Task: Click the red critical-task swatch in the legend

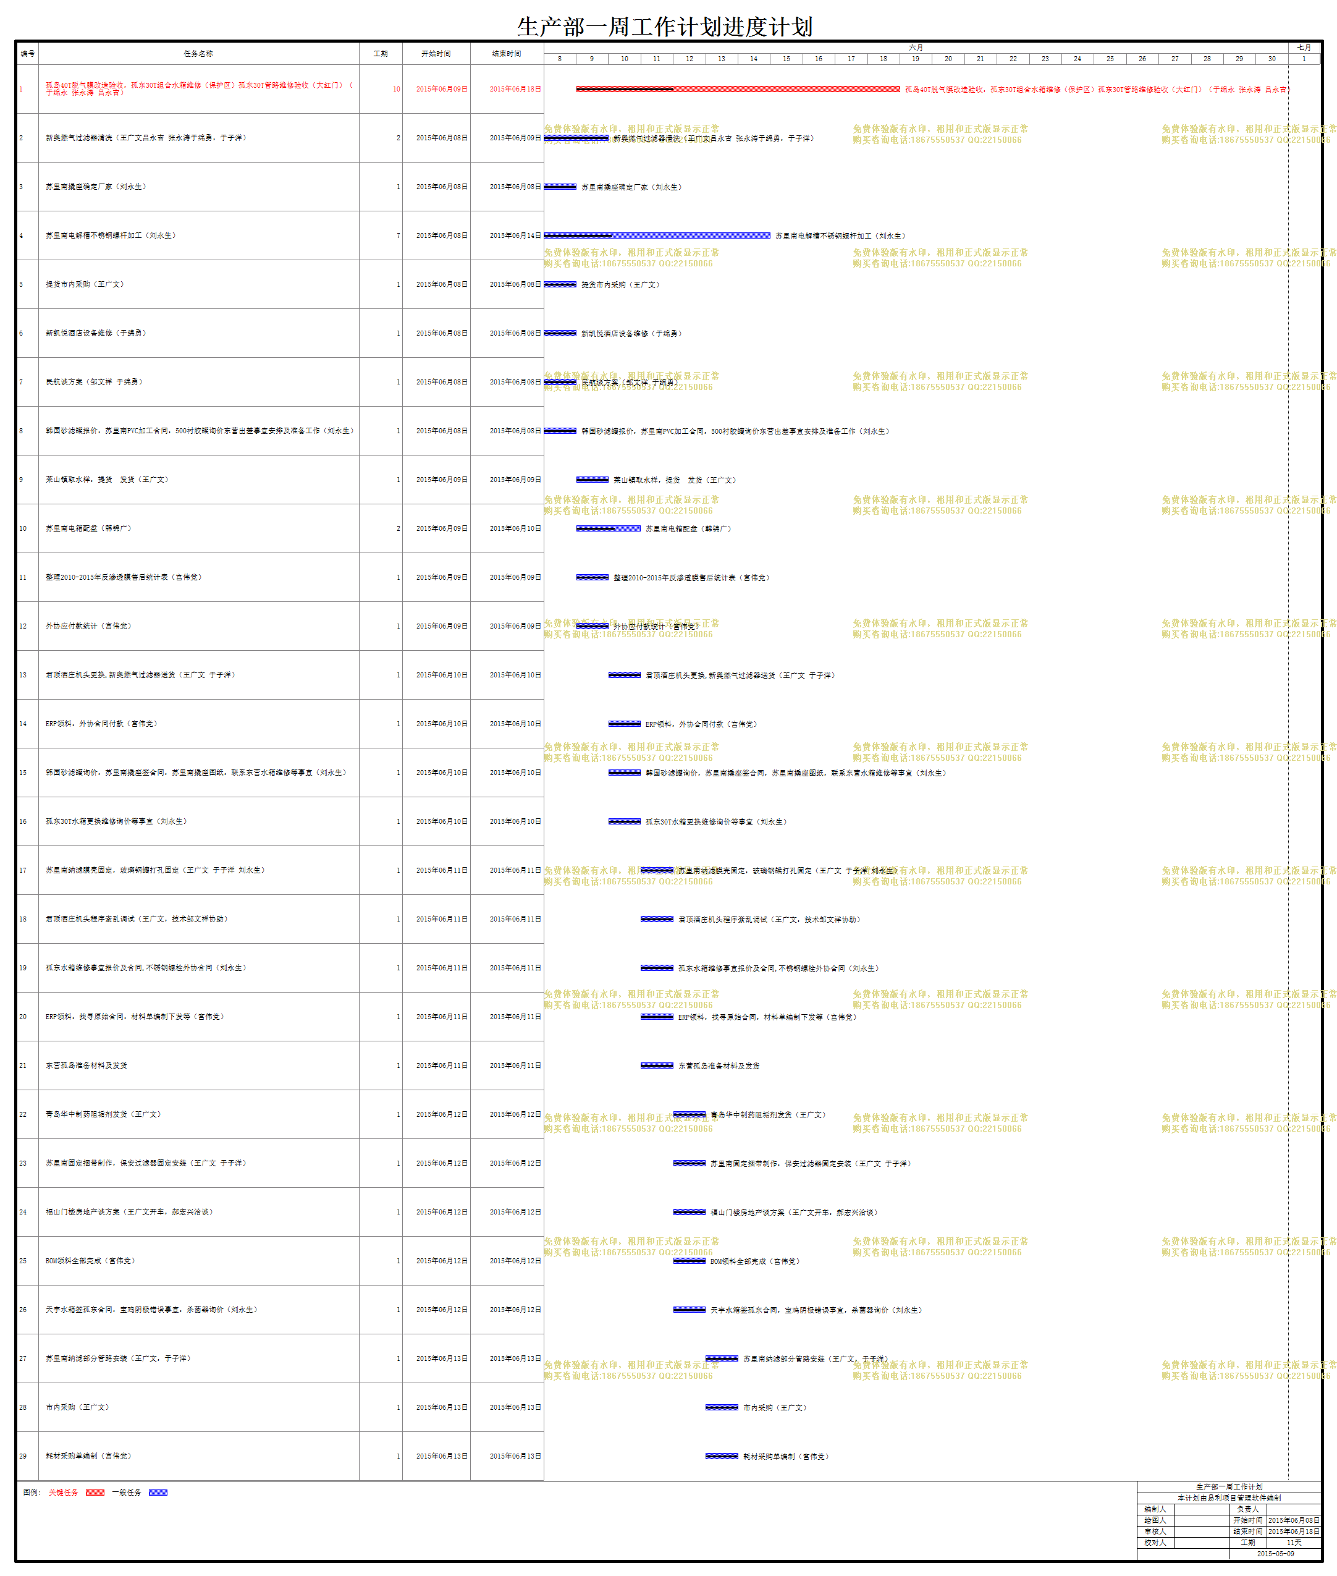Action: pyautogui.click(x=95, y=1493)
